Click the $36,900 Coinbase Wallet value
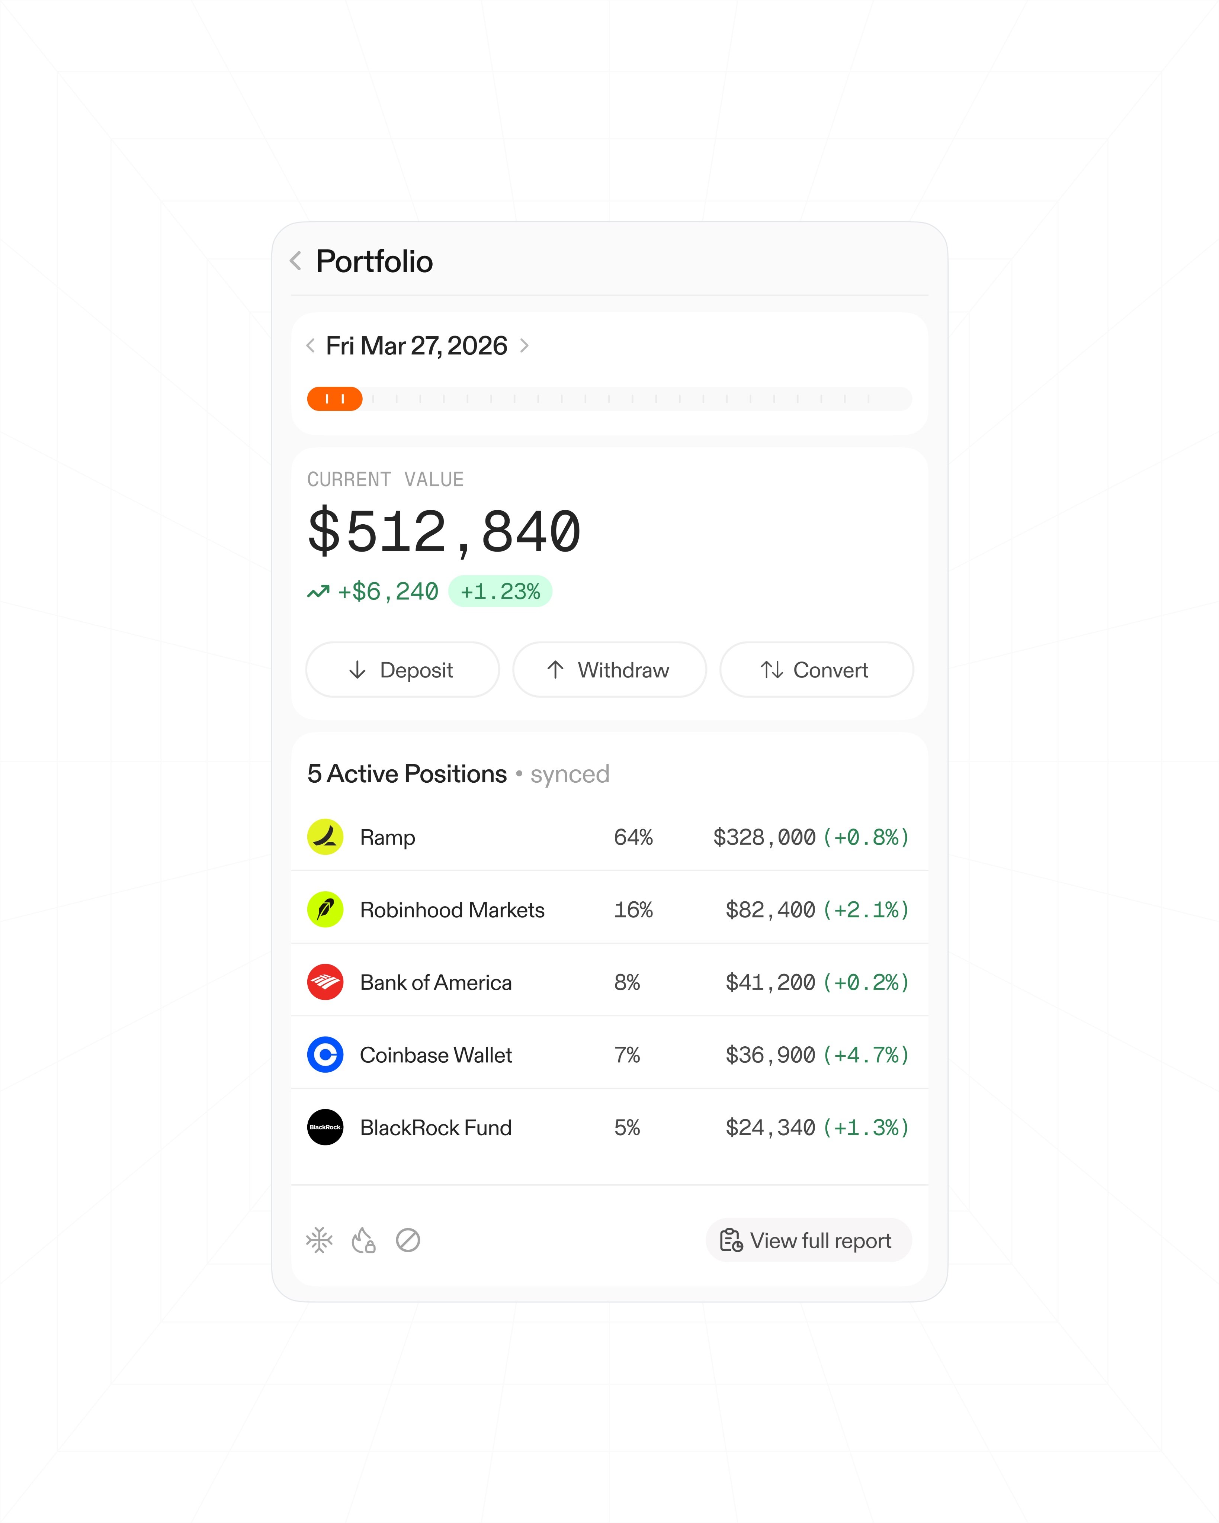The image size is (1219, 1523). pyautogui.click(x=771, y=1055)
